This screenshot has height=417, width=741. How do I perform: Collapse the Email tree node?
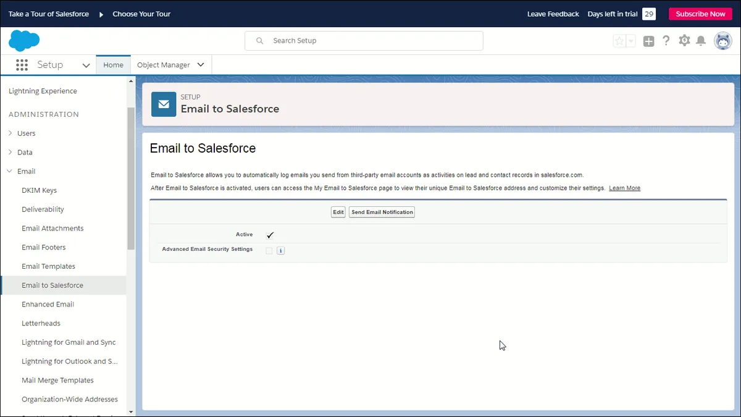click(x=10, y=172)
